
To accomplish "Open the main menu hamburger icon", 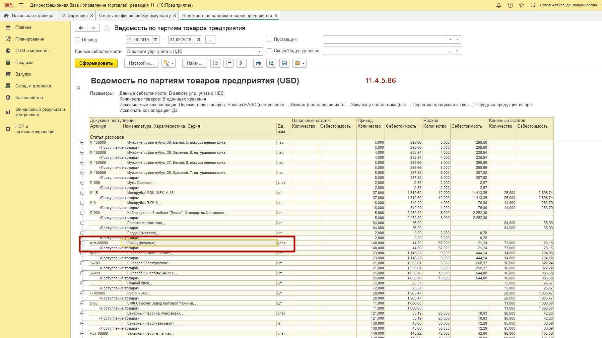I will coord(21,5).
